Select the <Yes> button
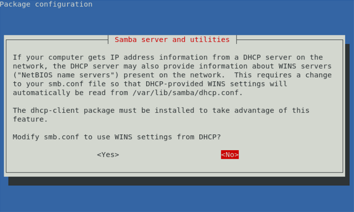The width and height of the screenshot is (354, 212). [108, 155]
